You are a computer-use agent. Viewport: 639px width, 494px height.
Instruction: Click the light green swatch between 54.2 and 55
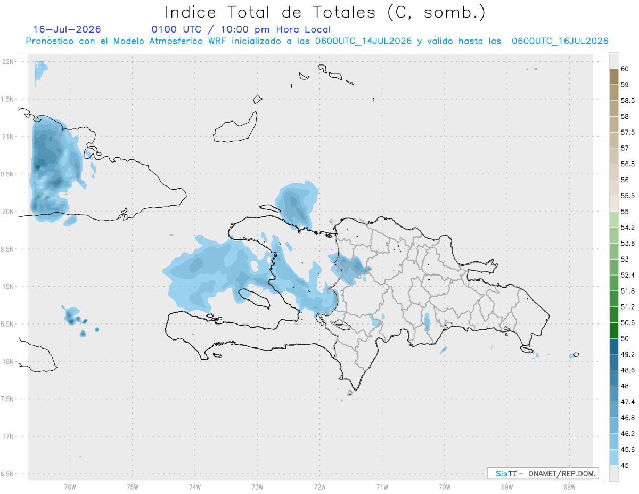pos(614,220)
